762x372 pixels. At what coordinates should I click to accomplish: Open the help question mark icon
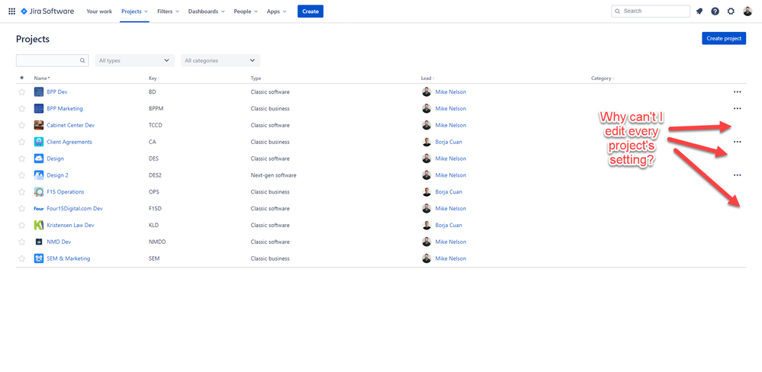[715, 11]
